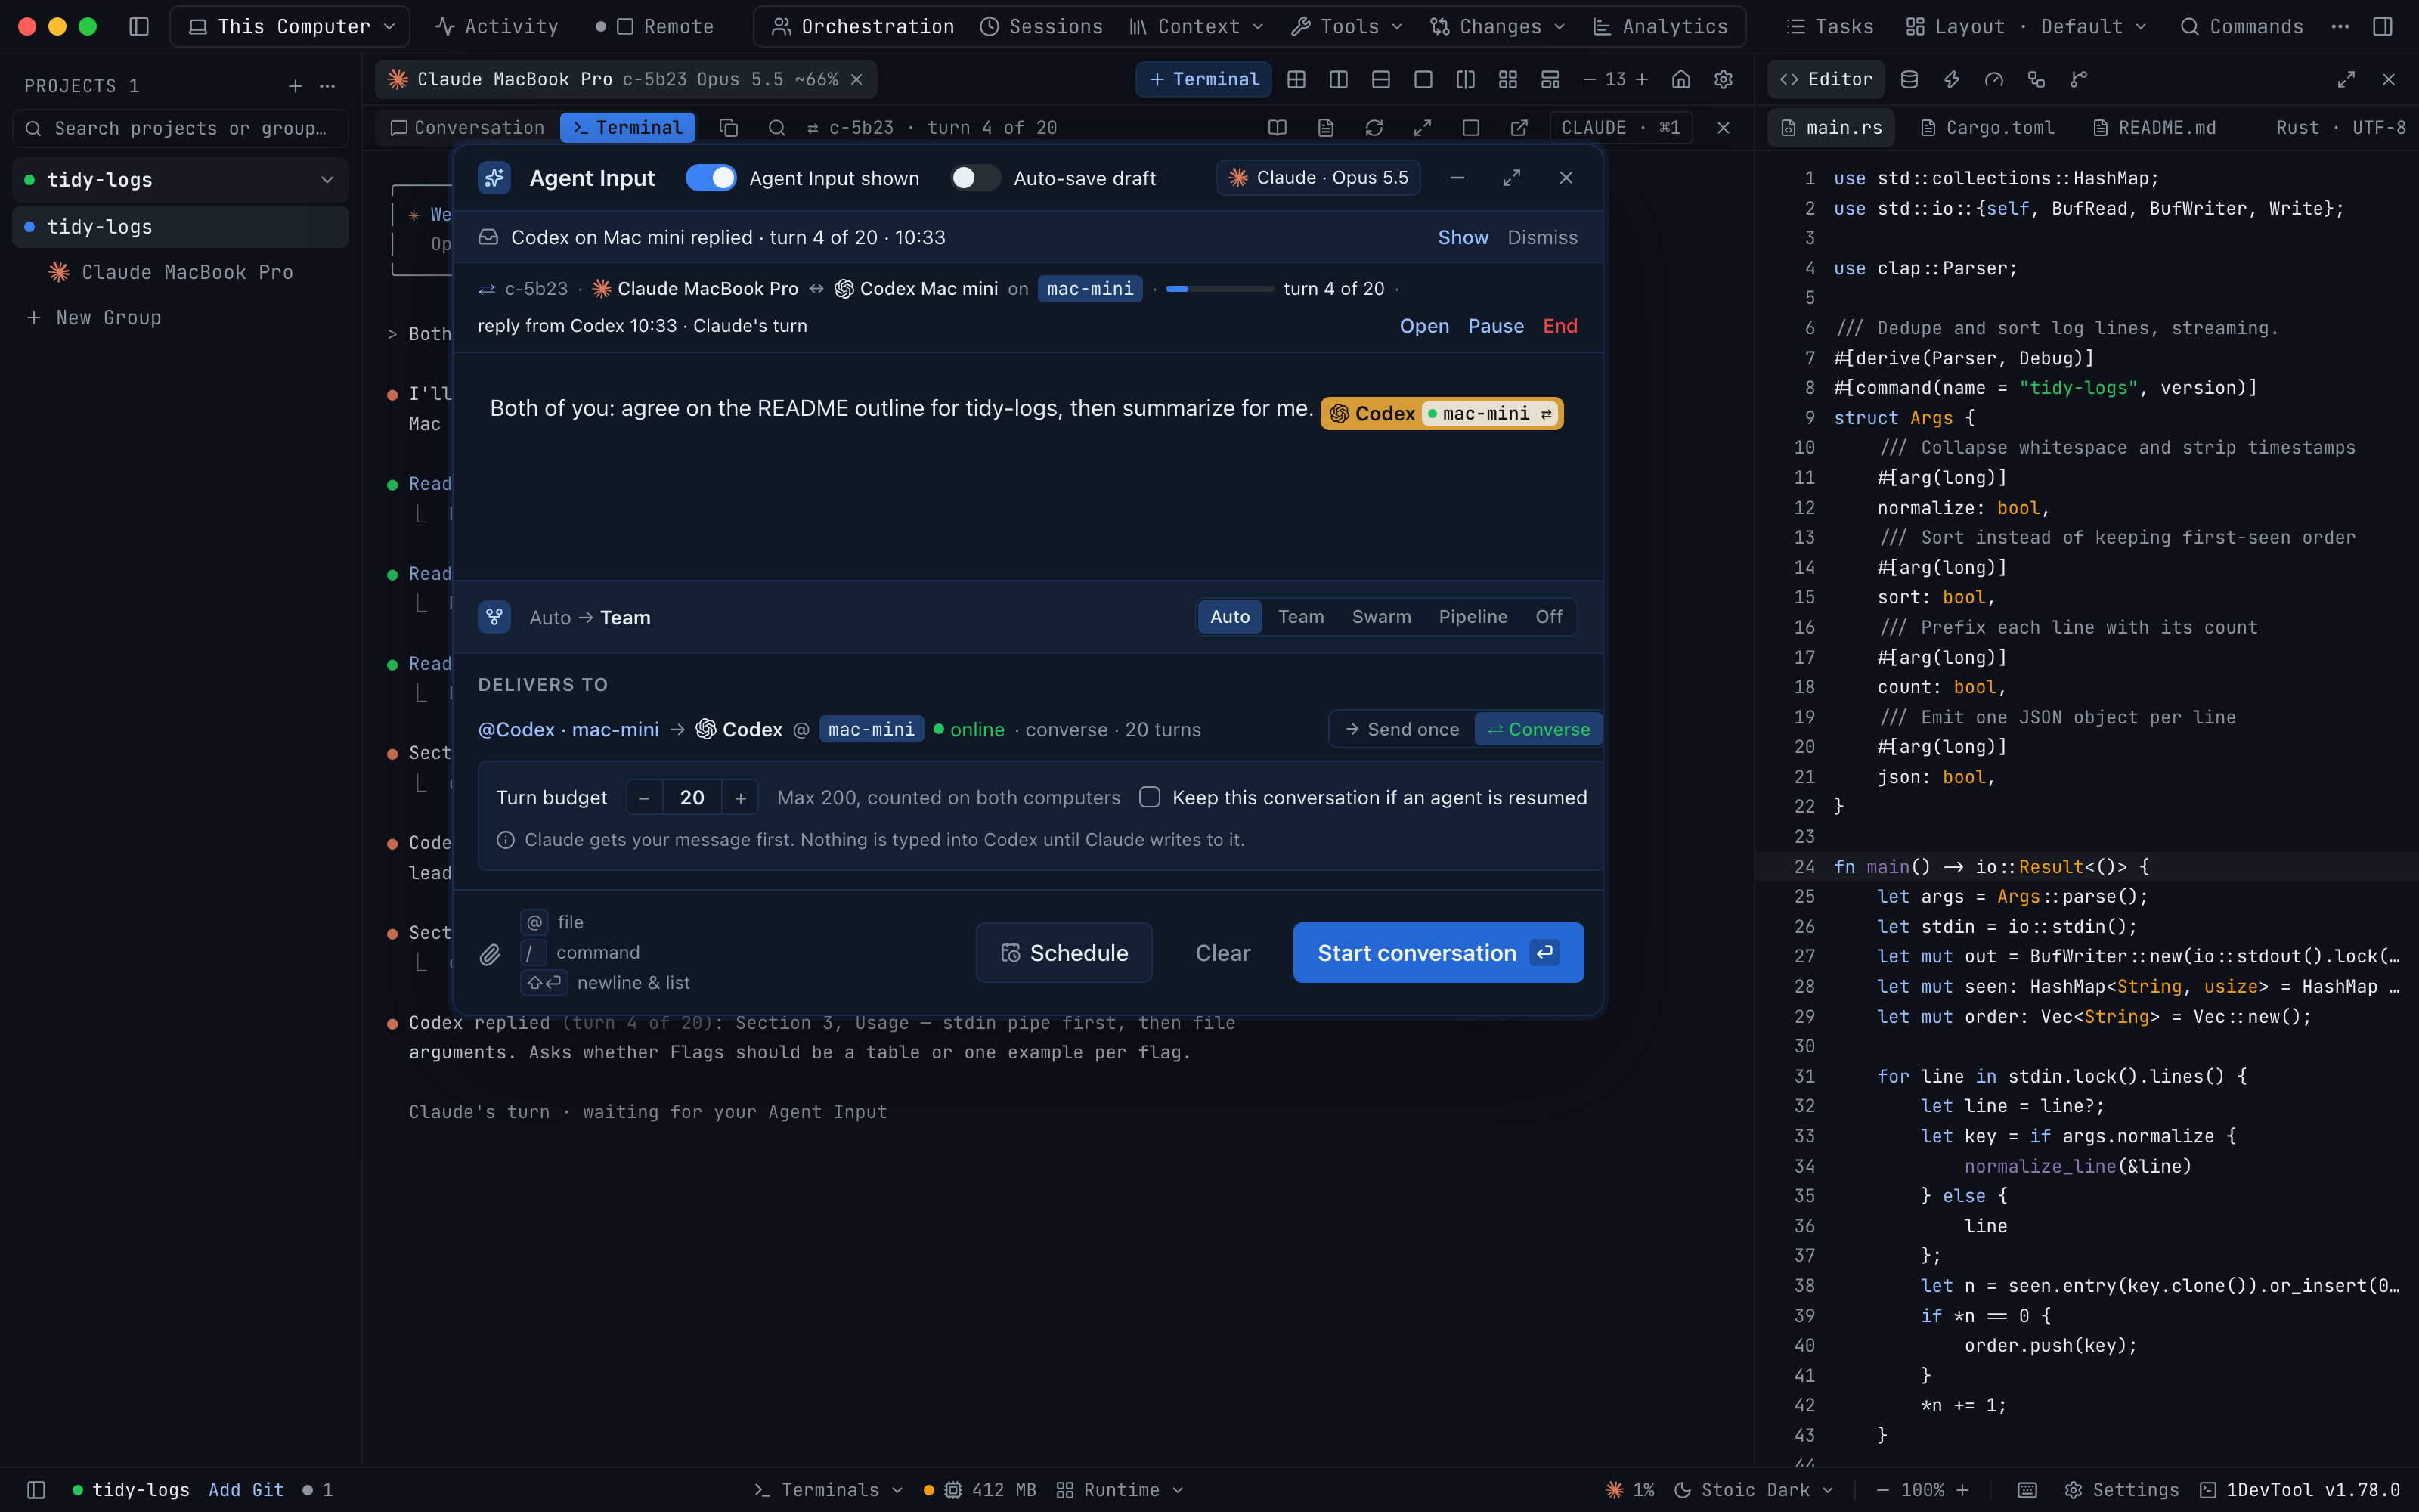
Task: Toggle the right sidebar panel icon
Action: pyautogui.click(x=2383, y=26)
